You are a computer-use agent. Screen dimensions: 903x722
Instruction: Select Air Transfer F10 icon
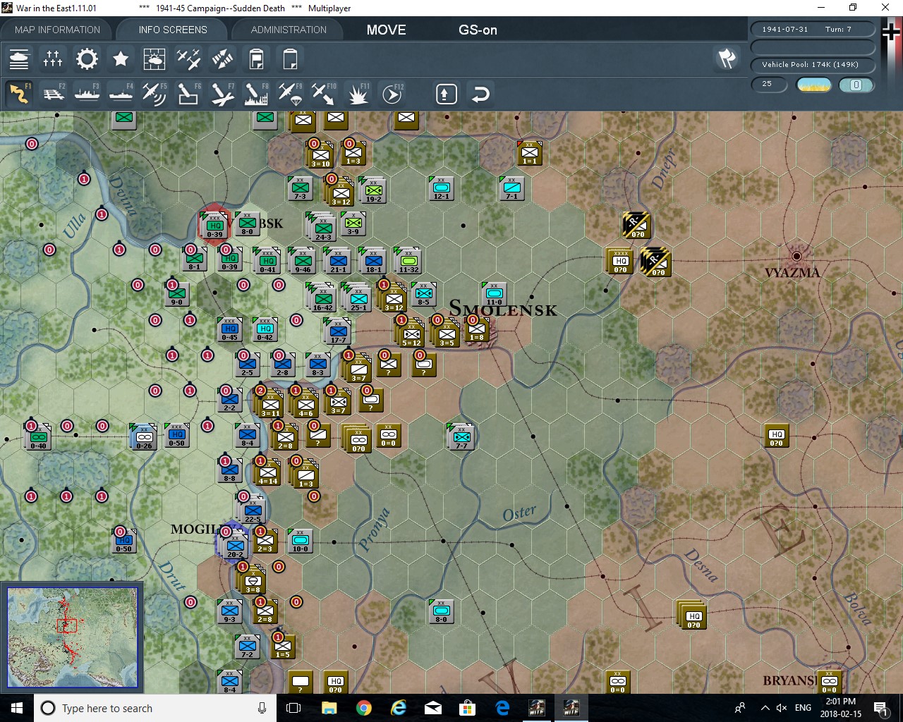[324, 93]
